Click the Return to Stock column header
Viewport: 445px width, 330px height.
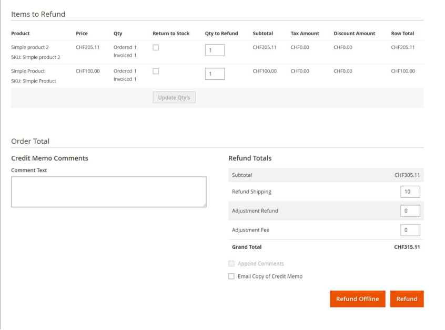[x=171, y=34]
